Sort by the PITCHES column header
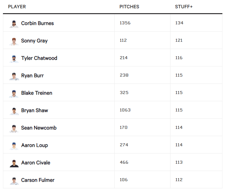 coord(129,7)
